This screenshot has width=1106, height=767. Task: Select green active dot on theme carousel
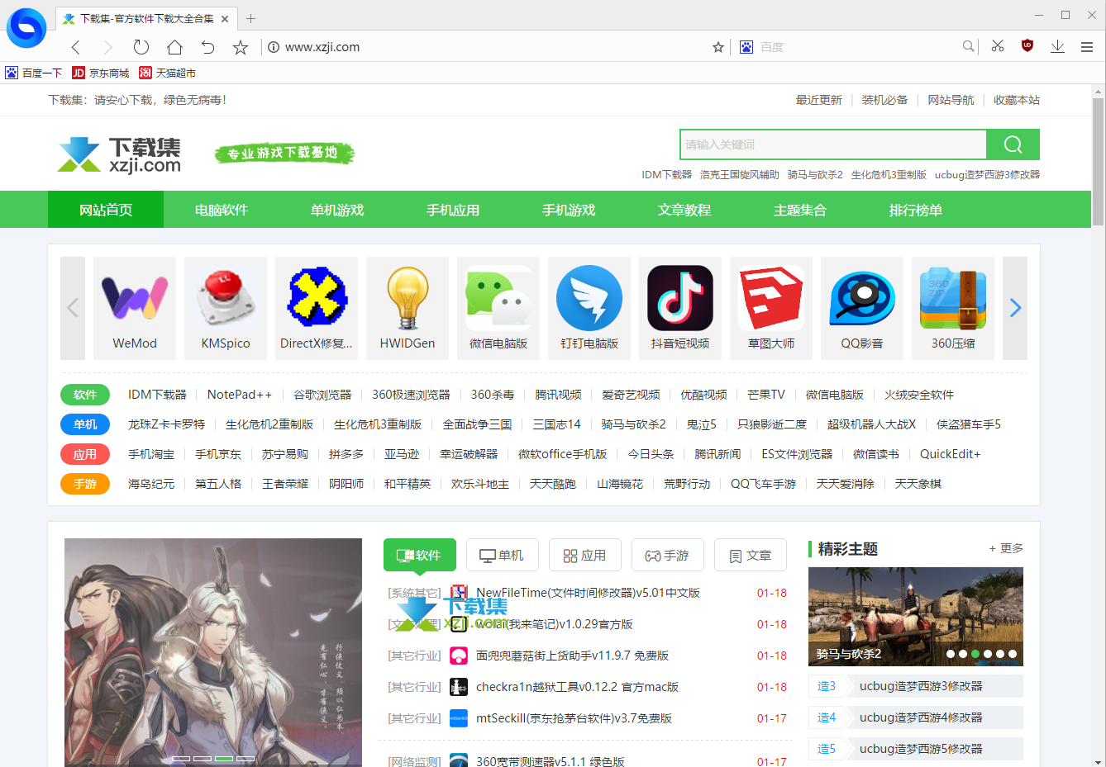click(975, 654)
